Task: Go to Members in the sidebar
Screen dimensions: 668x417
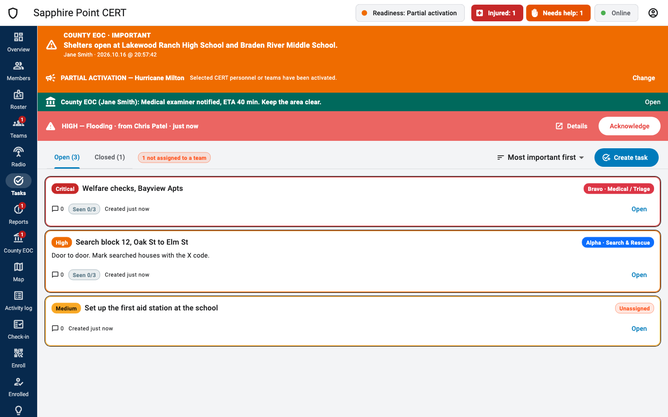Action: [x=19, y=71]
